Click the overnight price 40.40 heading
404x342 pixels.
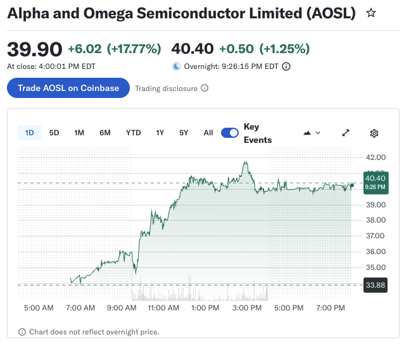click(193, 49)
